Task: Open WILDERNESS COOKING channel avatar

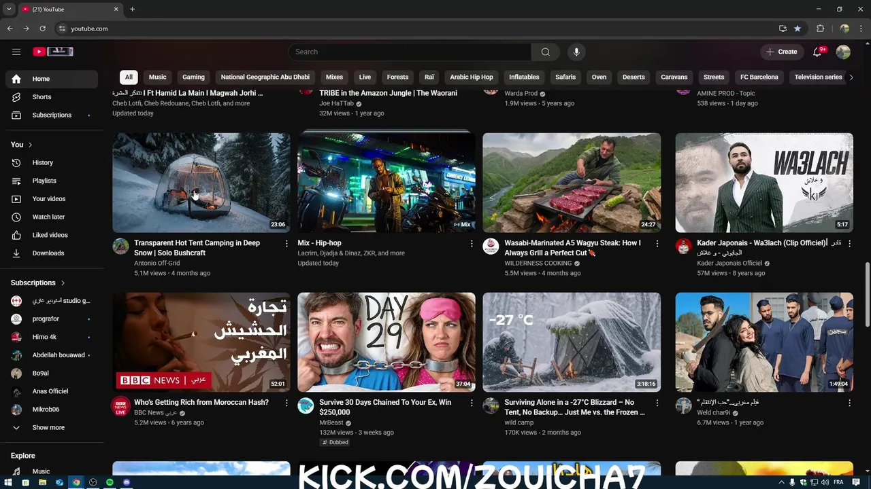Action: pos(491,247)
